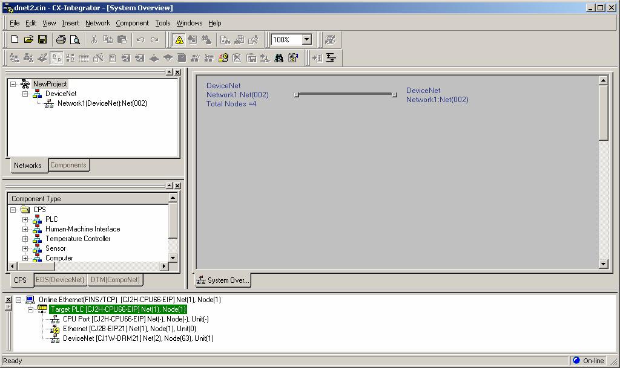
Task: Select the System Overview window tab
Action: coord(223,280)
